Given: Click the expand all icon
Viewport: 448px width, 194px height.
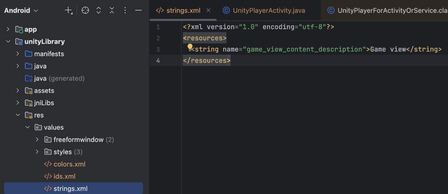Looking at the screenshot, I should [99, 11].
